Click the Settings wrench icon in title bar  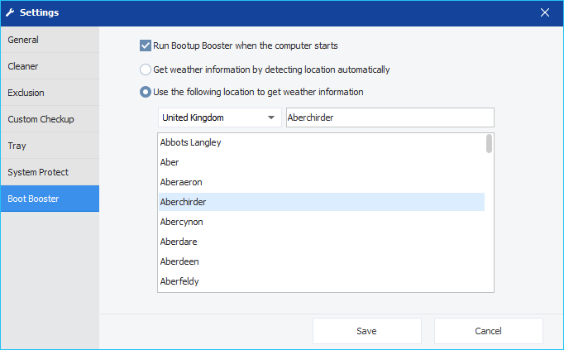click(10, 12)
